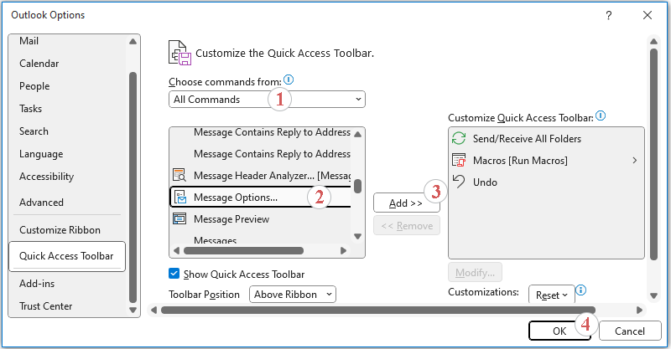Open the Reset customizations dropdown
671x349 pixels.
coord(552,295)
